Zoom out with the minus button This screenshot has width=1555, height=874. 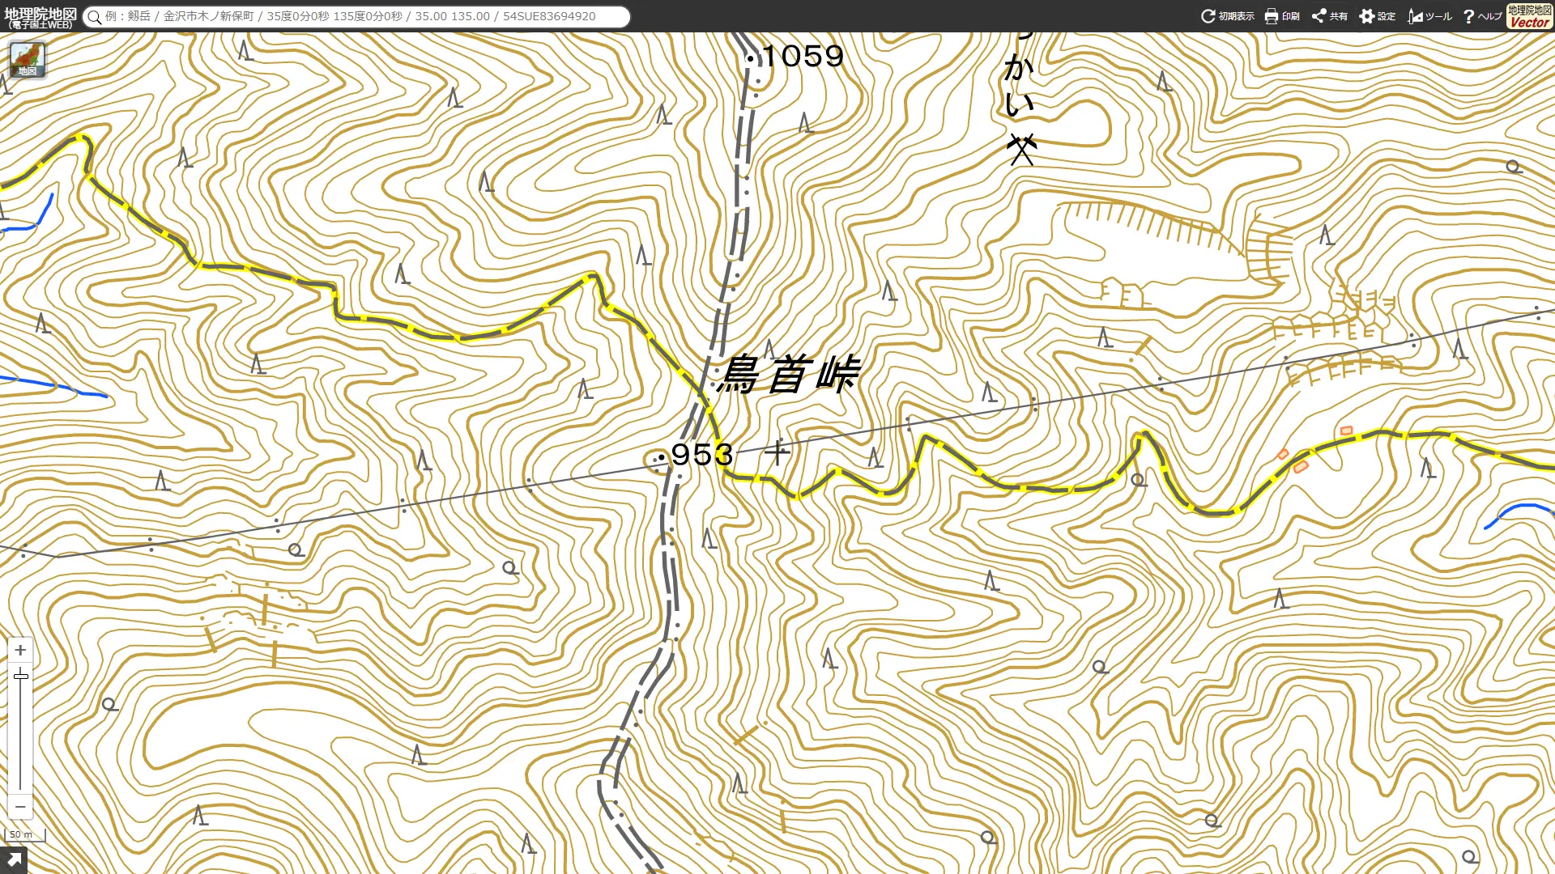tap(20, 806)
